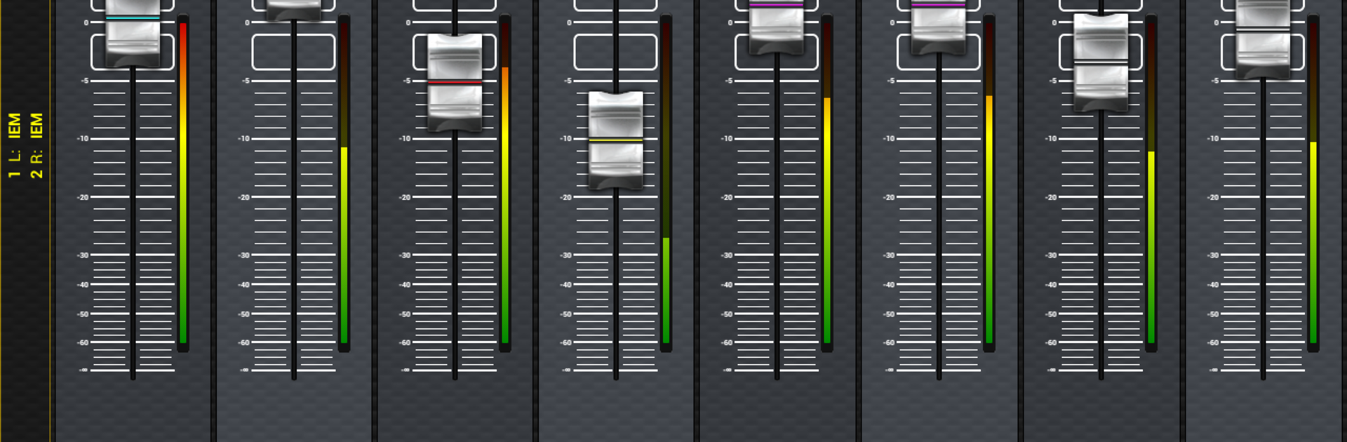Click the eighth channel's level meter
This screenshot has width=1347, height=442.
coord(1313,183)
